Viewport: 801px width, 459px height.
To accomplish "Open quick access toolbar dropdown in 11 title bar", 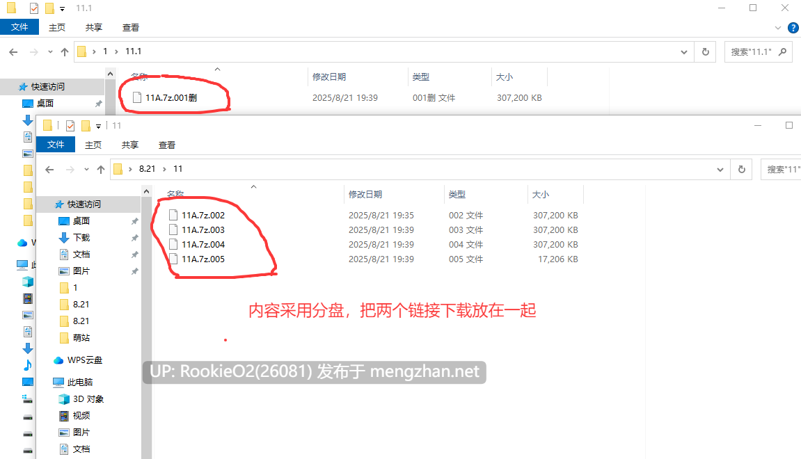I will tap(99, 126).
